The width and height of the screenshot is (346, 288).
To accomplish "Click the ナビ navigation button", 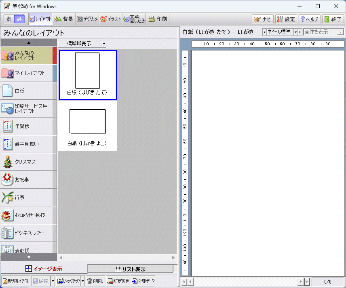I will (263, 19).
